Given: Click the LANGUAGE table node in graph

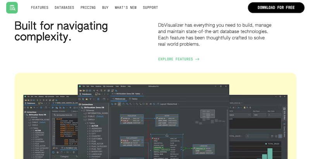Looking at the screenshot, I should (203, 150).
